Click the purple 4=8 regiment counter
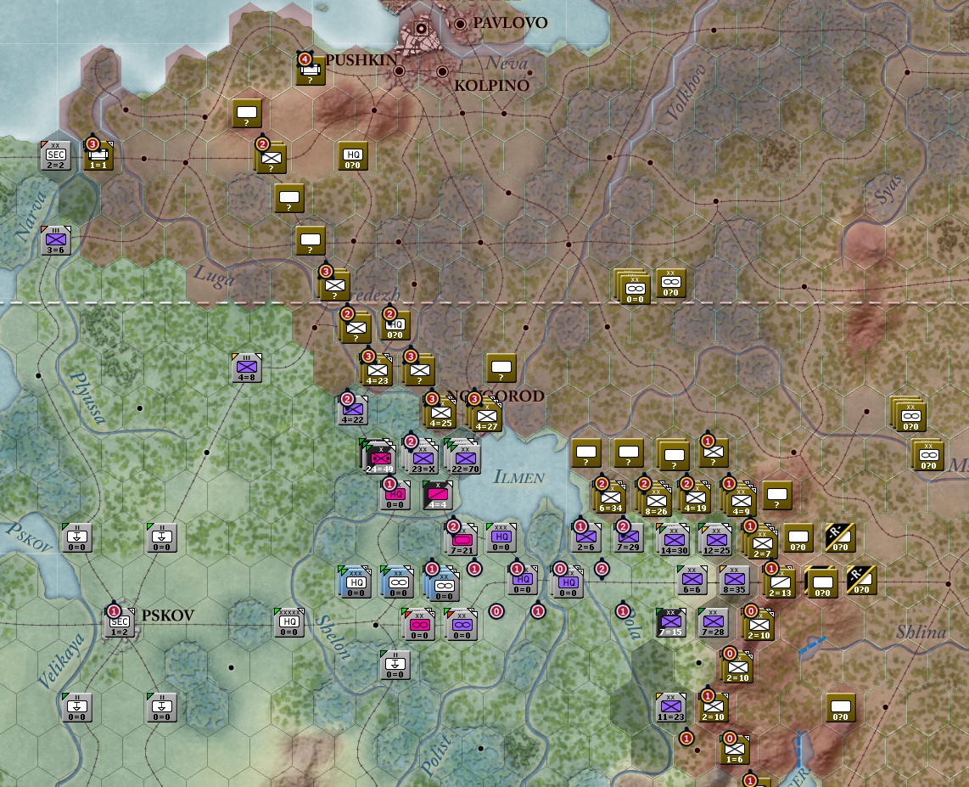This screenshot has height=787, width=969. pyautogui.click(x=246, y=368)
